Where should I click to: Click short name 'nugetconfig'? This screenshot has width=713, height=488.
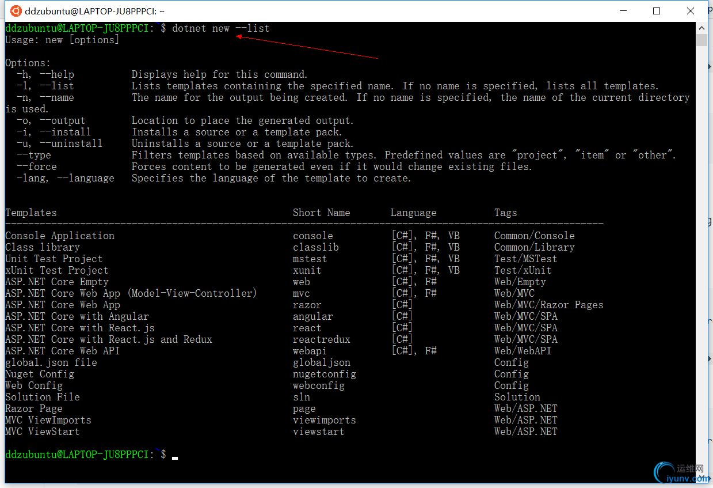coord(325,374)
